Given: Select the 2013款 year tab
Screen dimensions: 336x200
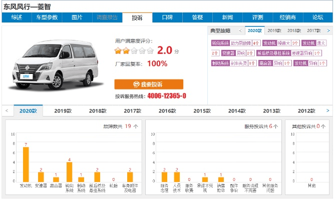Looking at the screenshot, I should [272, 111].
